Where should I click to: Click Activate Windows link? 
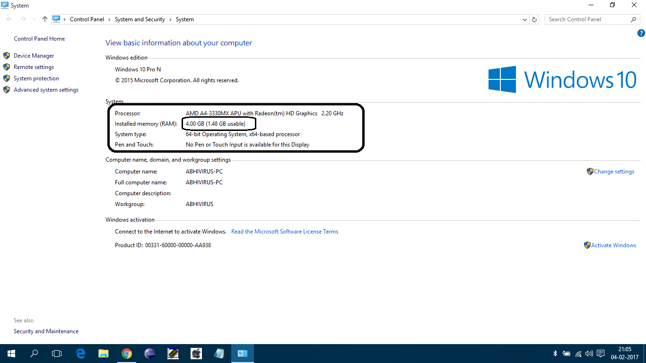[613, 245]
